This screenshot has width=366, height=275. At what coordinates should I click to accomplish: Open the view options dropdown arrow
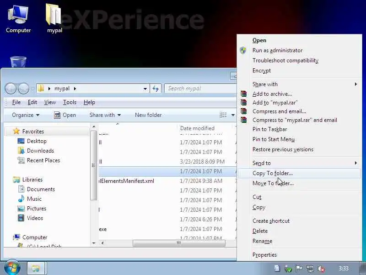click(x=233, y=115)
